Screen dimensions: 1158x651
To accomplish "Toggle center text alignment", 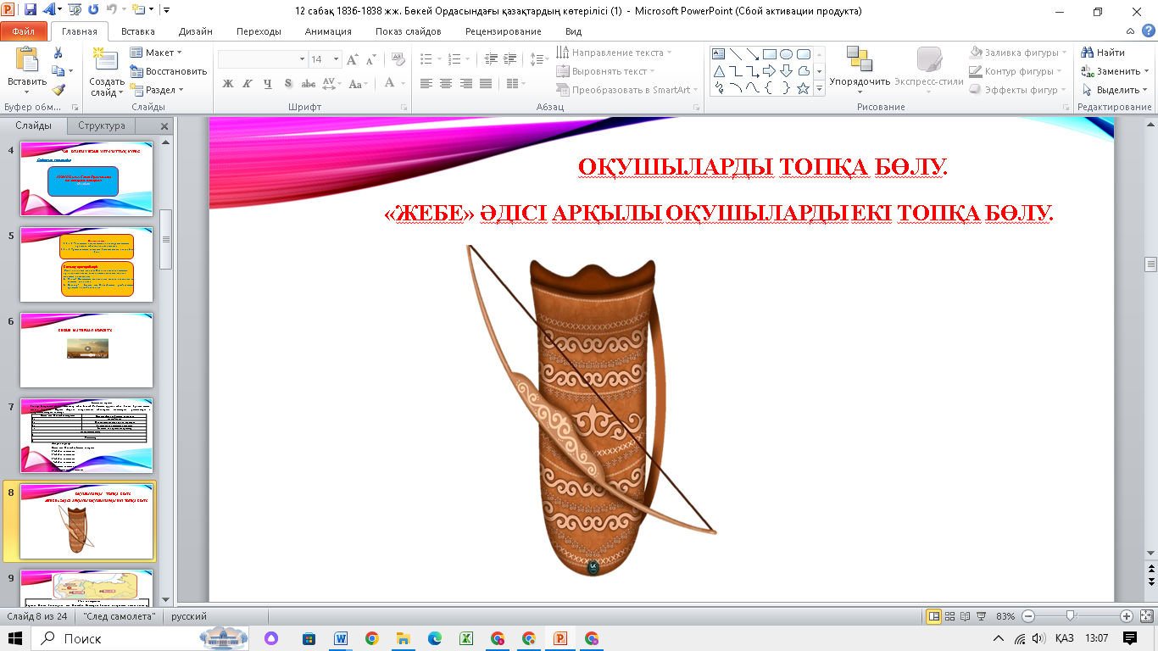I will click(445, 84).
